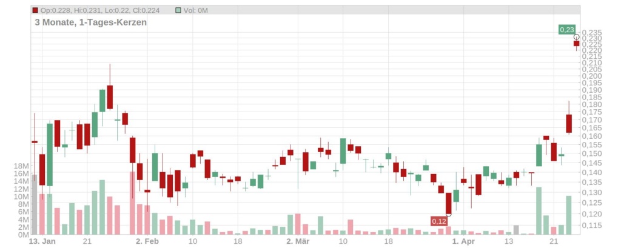The width and height of the screenshot is (621, 248).
Task: Select the latest red candle at far right
Action: (x=576, y=44)
